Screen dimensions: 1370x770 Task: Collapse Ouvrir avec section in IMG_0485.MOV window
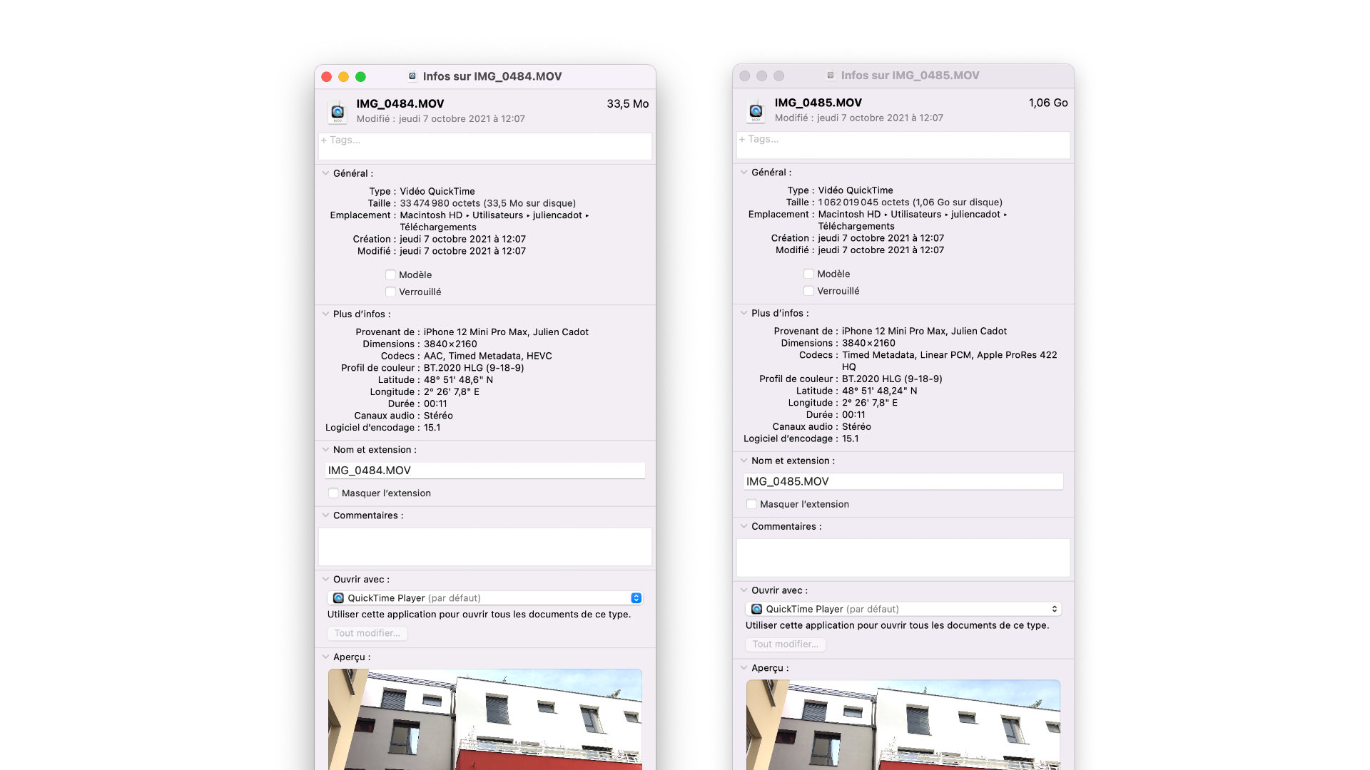click(x=744, y=590)
